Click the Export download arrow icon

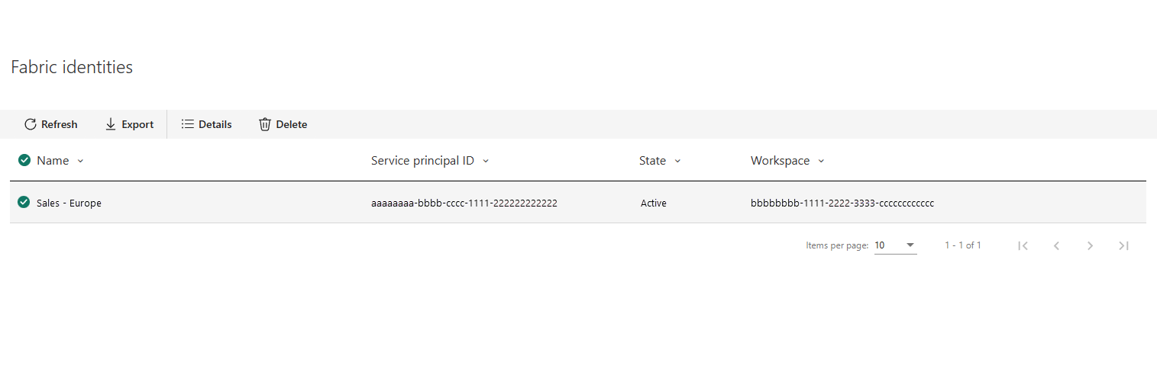click(111, 124)
